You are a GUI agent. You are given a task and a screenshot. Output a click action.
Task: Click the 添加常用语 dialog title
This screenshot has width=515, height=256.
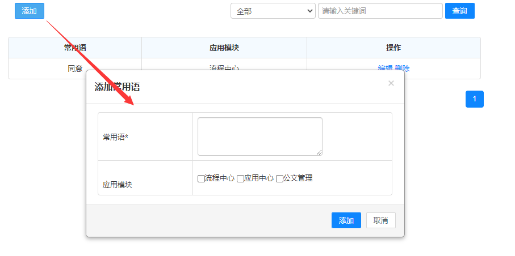click(117, 87)
